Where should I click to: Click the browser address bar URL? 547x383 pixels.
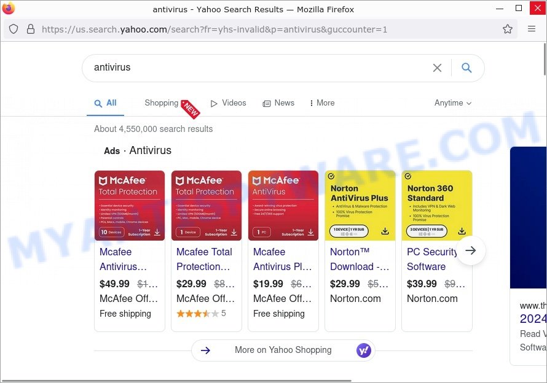coord(214,29)
